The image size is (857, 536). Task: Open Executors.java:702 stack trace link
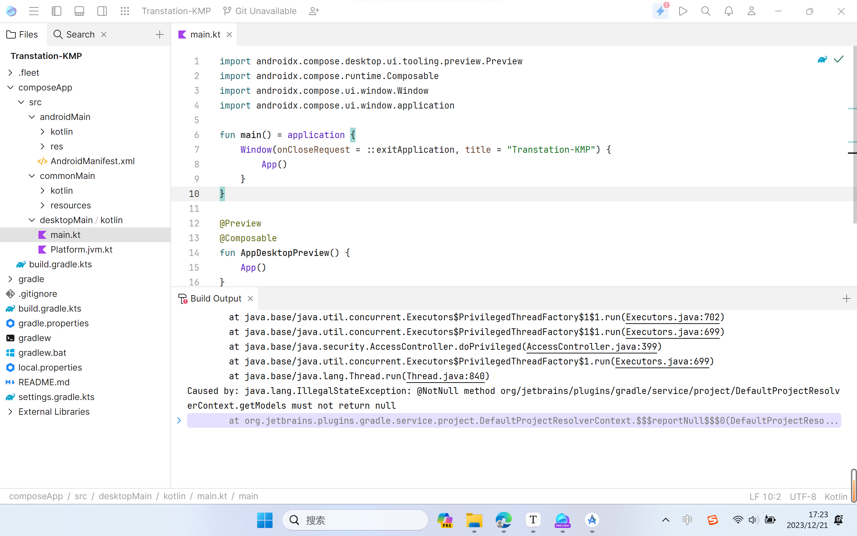673,317
